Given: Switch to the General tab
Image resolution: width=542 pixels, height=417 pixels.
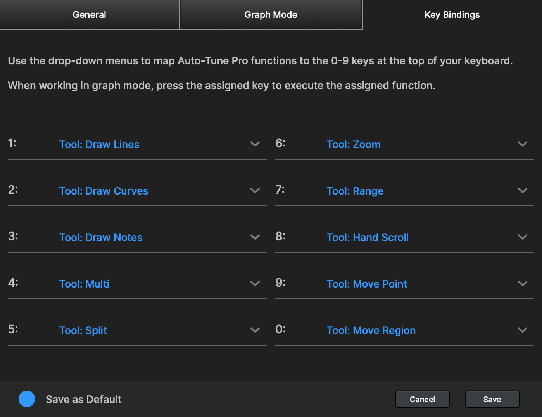Looking at the screenshot, I should [x=90, y=15].
